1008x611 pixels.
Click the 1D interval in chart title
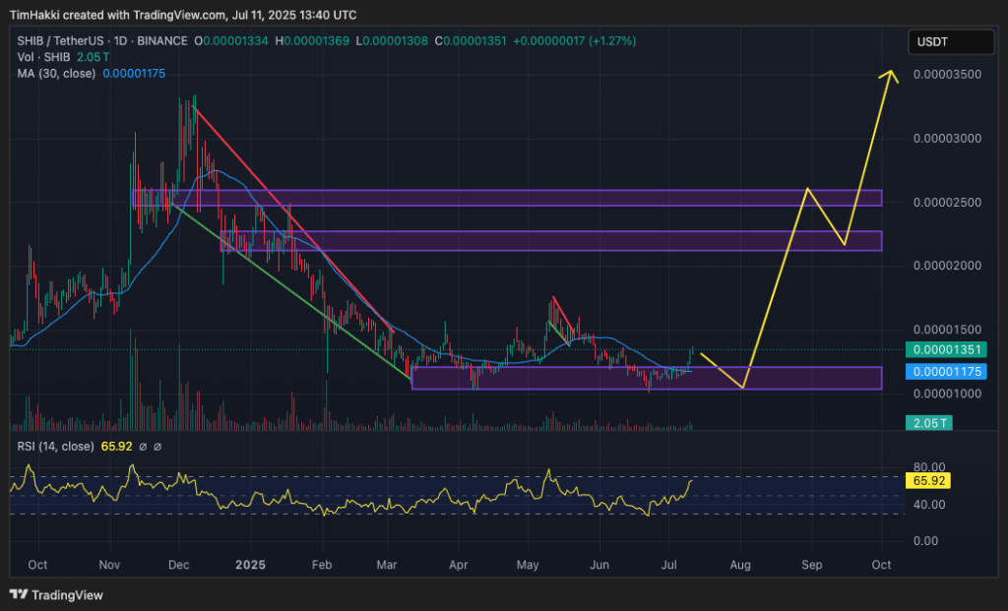pos(120,41)
